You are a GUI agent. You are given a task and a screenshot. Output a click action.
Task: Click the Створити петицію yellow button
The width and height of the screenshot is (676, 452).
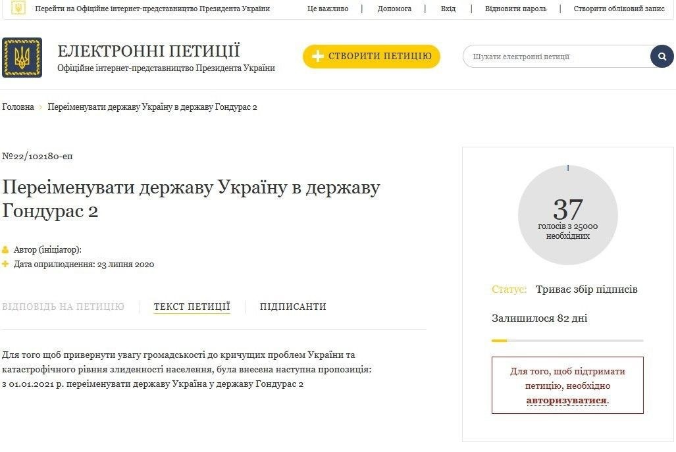pos(371,56)
